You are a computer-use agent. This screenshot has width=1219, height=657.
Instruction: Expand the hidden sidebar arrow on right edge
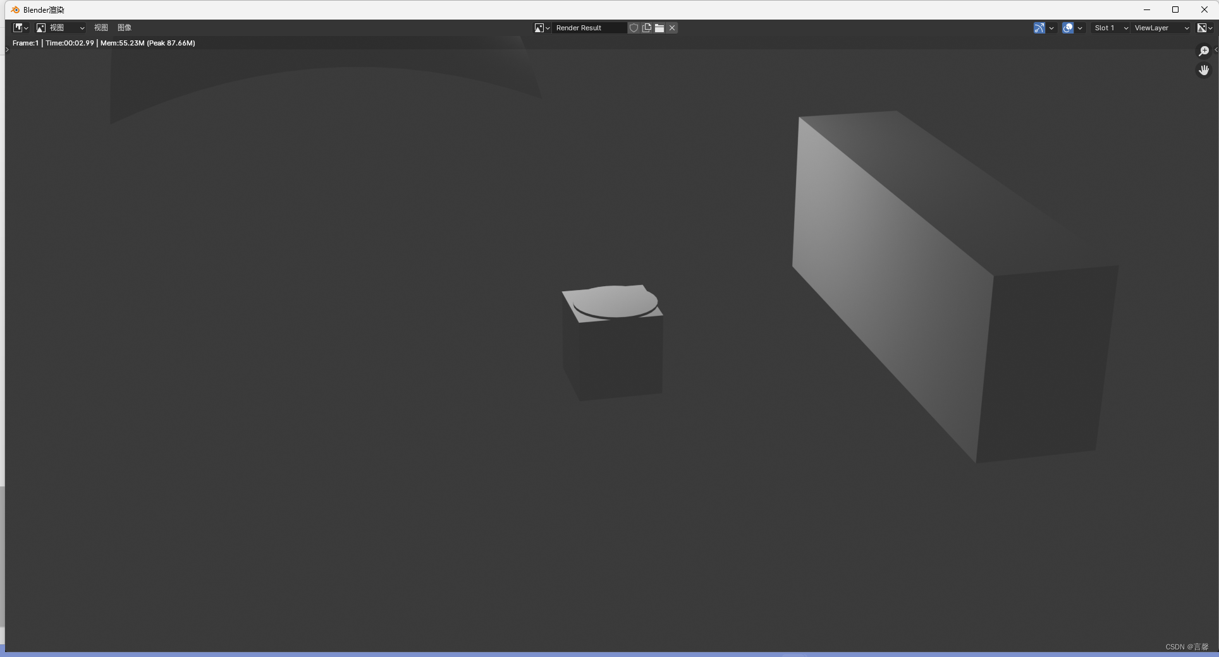pos(1216,49)
